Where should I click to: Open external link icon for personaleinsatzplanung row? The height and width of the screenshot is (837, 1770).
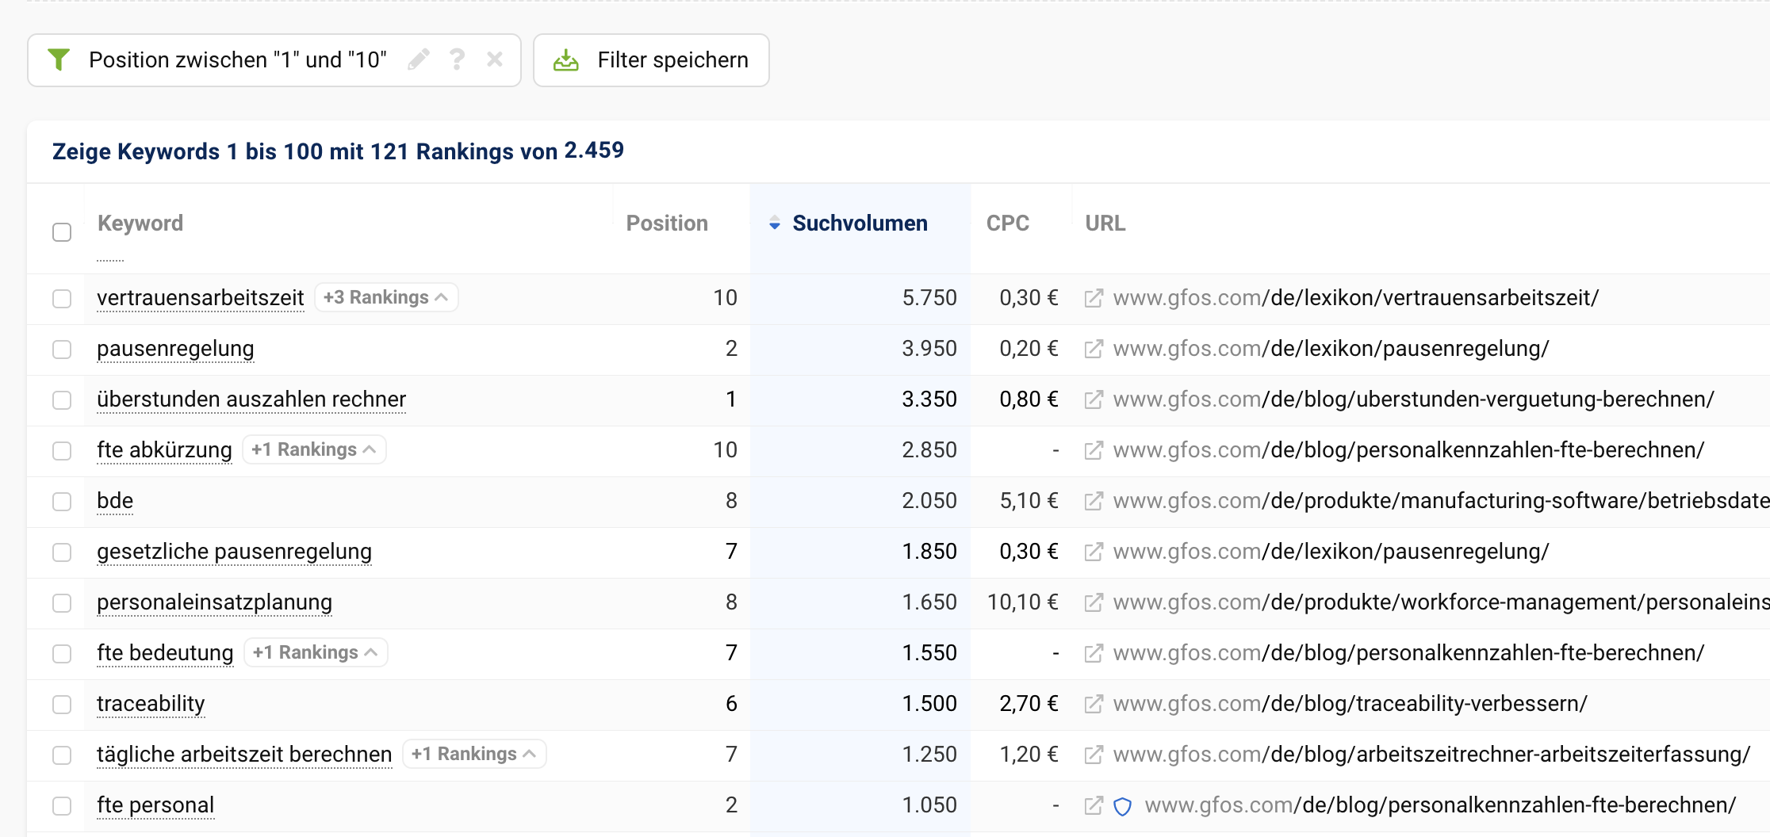click(x=1094, y=602)
